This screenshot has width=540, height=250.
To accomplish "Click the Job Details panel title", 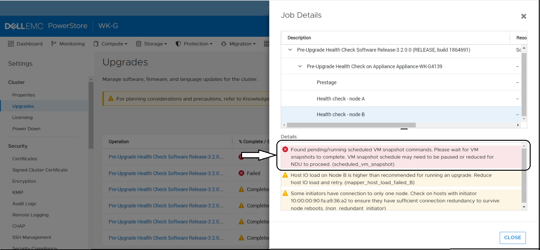I will point(301,15).
